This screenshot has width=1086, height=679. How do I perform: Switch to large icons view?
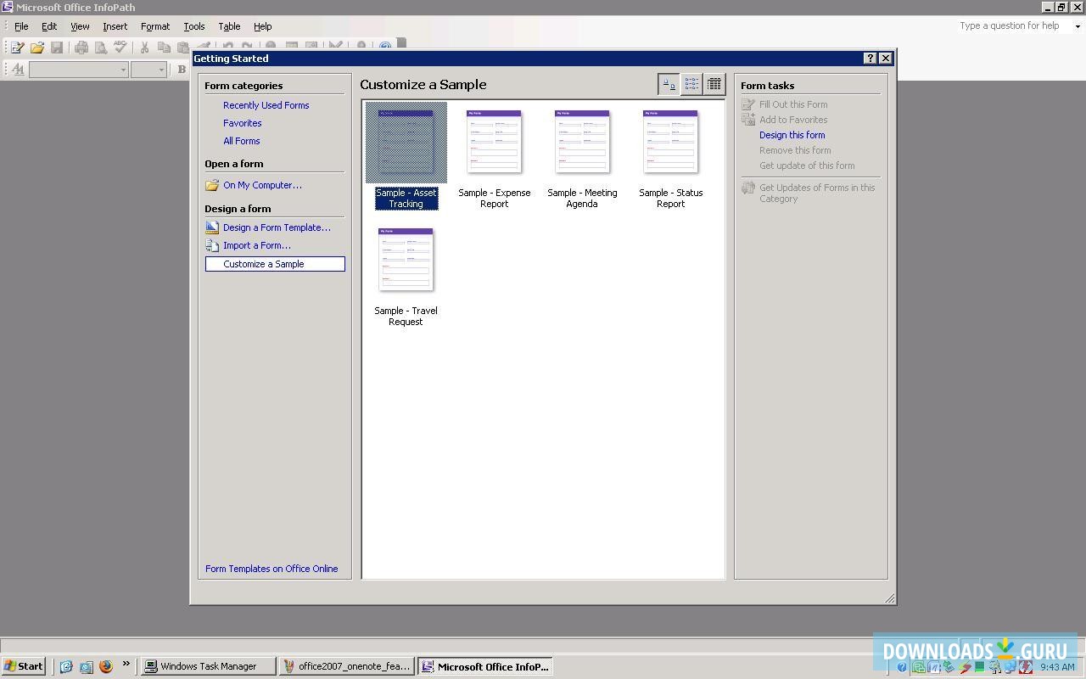pos(669,84)
